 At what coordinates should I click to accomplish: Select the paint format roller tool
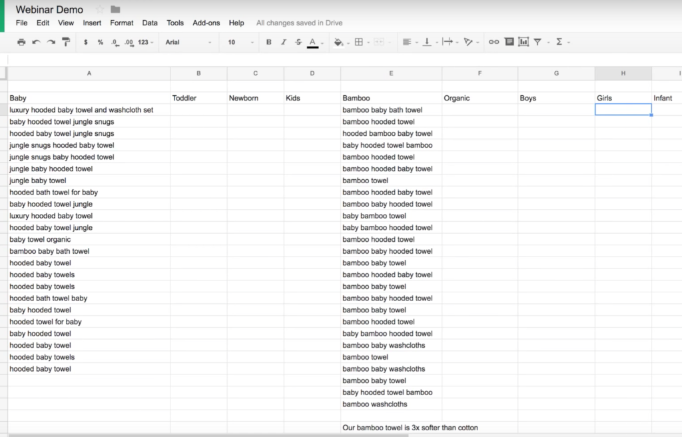tap(66, 42)
